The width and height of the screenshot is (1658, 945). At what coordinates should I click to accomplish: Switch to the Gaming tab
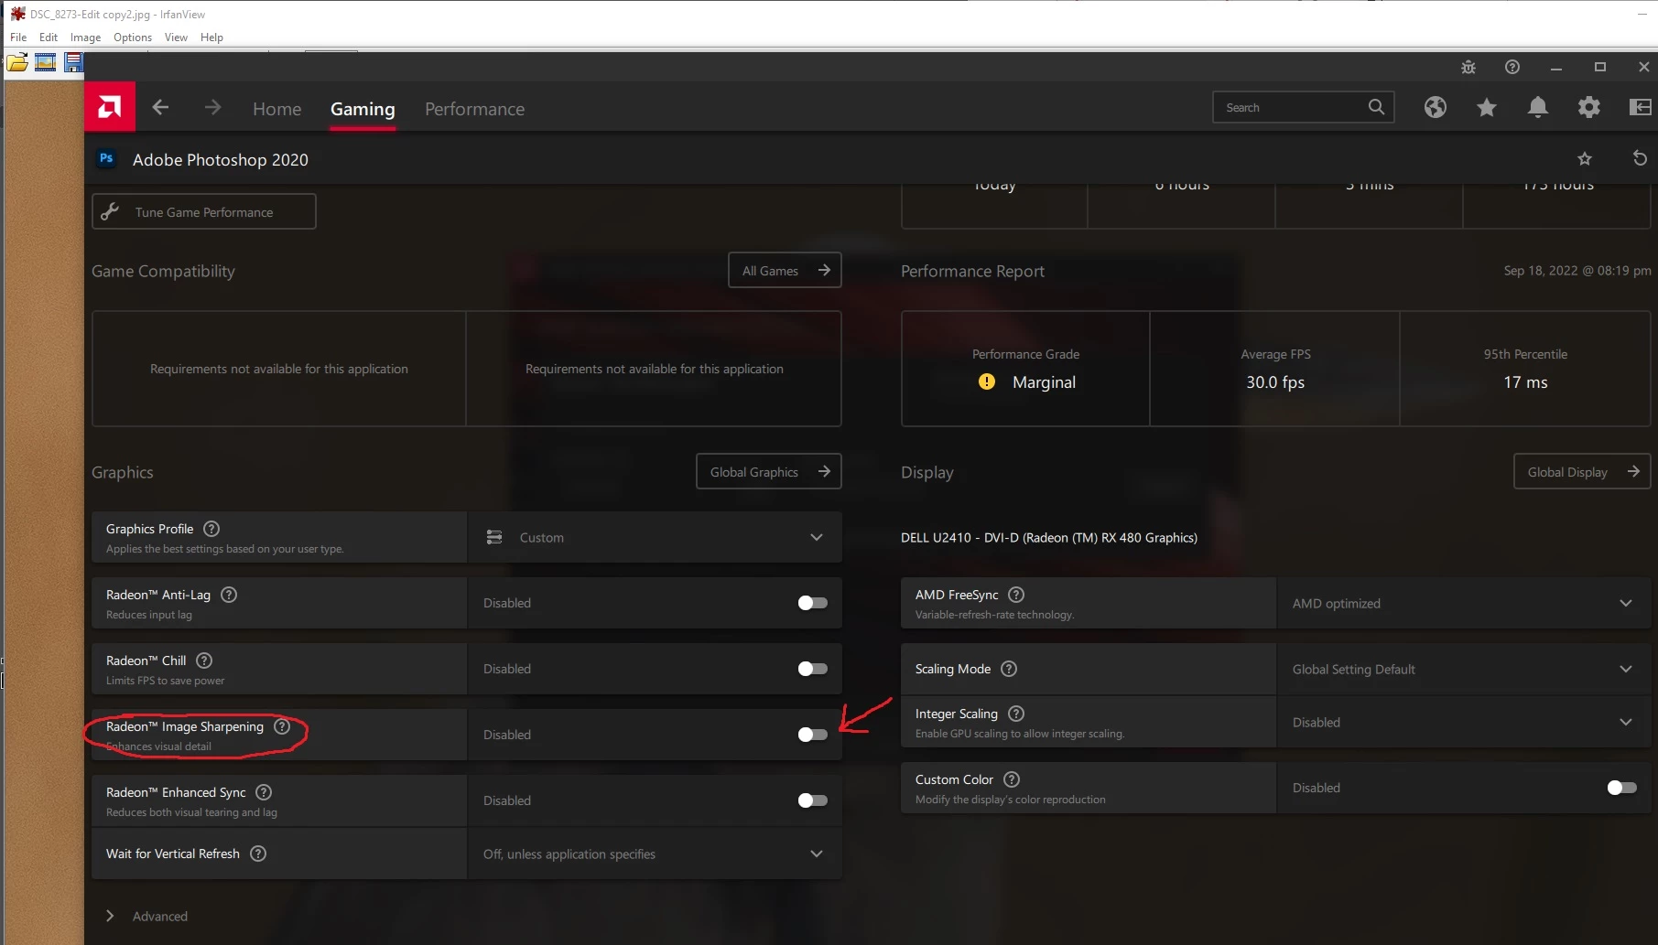point(363,109)
